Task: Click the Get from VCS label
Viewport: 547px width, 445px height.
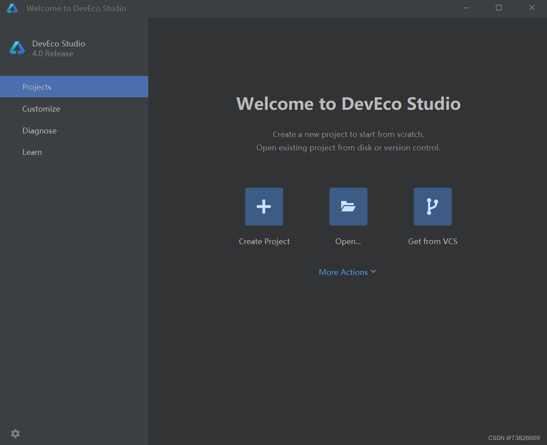Action: (x=433, y=241)
